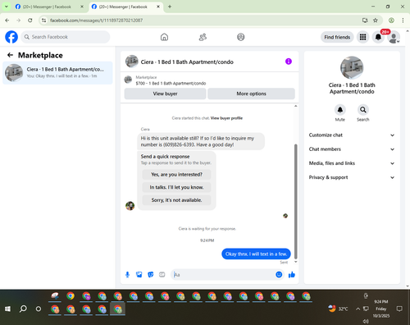410x325 pixels.
Task: Search in conversation using magnifier icon
Action: (363, 110)
